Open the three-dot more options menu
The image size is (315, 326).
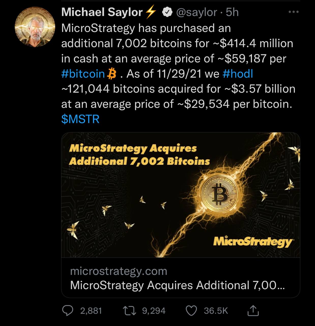coord(294,12)
